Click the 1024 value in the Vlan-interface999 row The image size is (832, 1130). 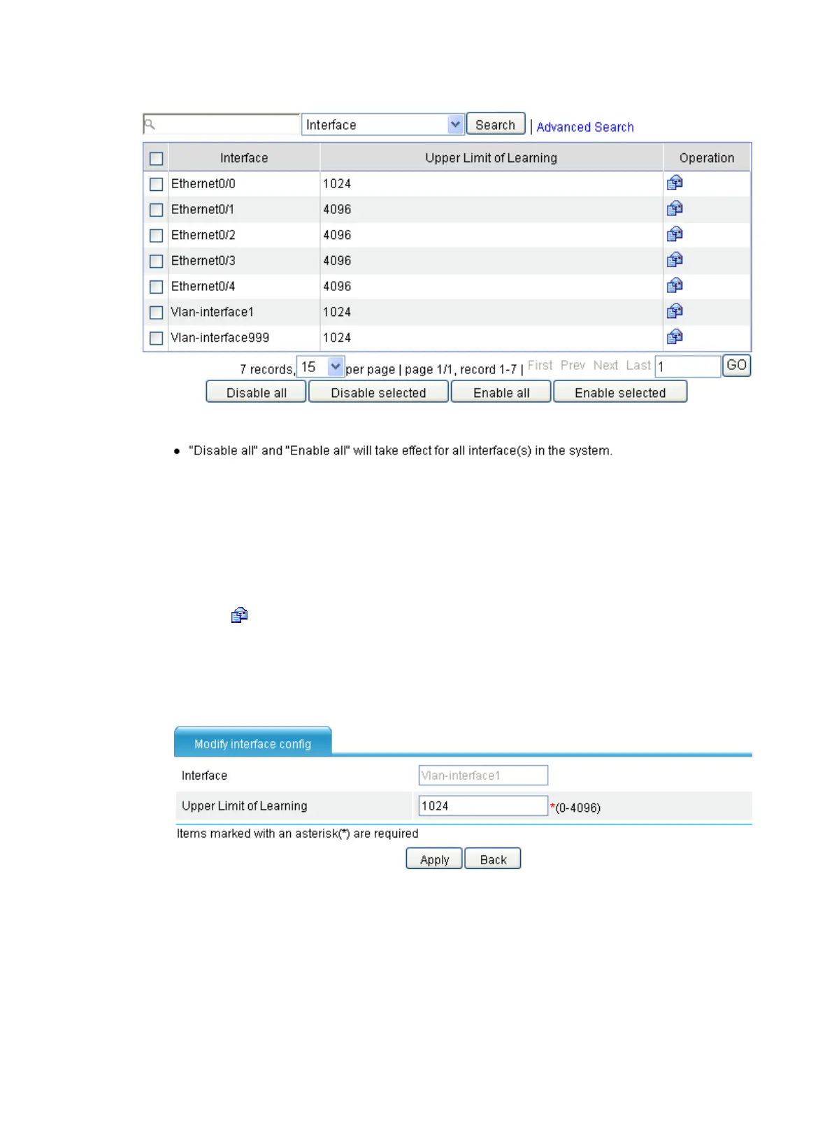click(x=337, y=338)
